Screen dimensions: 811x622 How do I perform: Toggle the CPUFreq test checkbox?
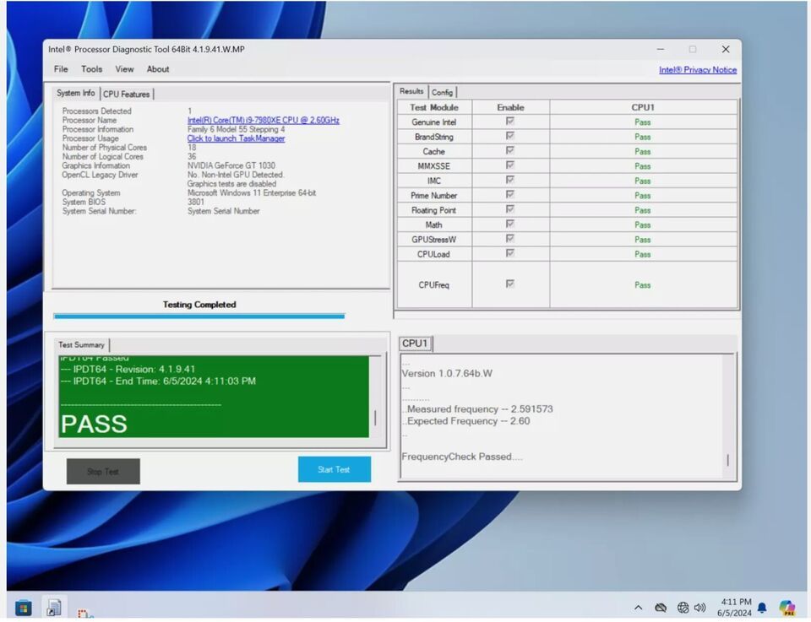click(510, 284)
